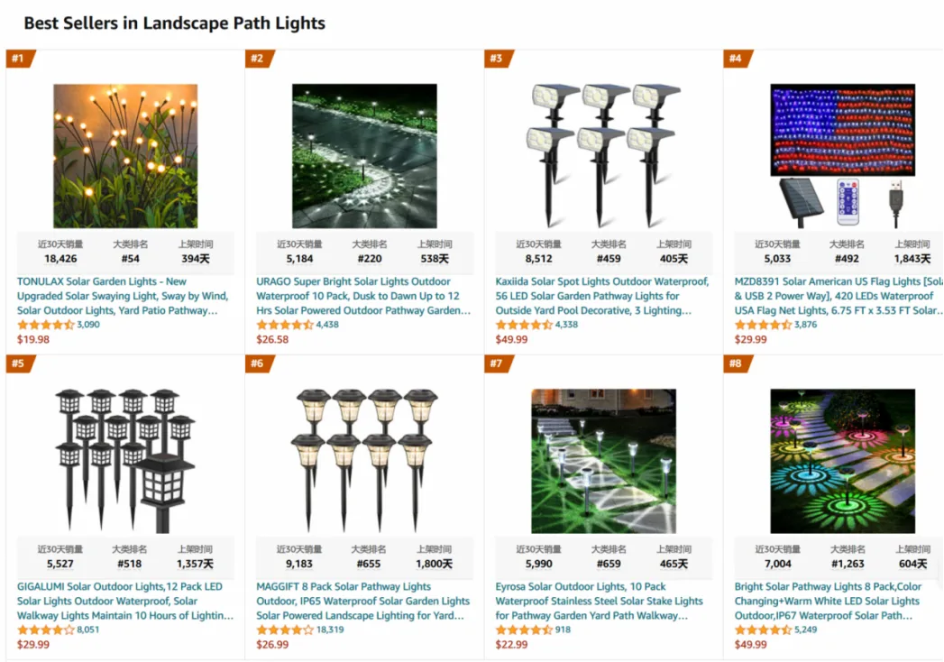Click the star rating for GIGALUMI lights

coord(45,630)
